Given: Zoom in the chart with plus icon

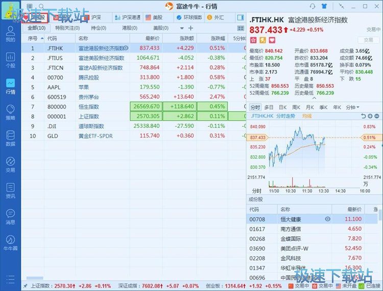Looking at the screenshot, I should click(370, 116).
